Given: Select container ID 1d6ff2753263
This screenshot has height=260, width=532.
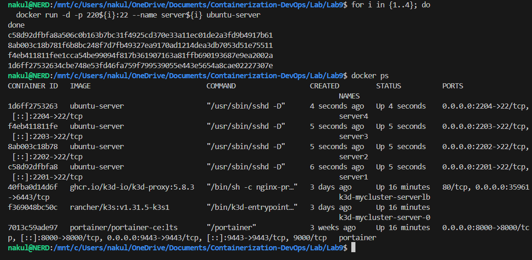Looking at the screenshot, I should [33, 106].
